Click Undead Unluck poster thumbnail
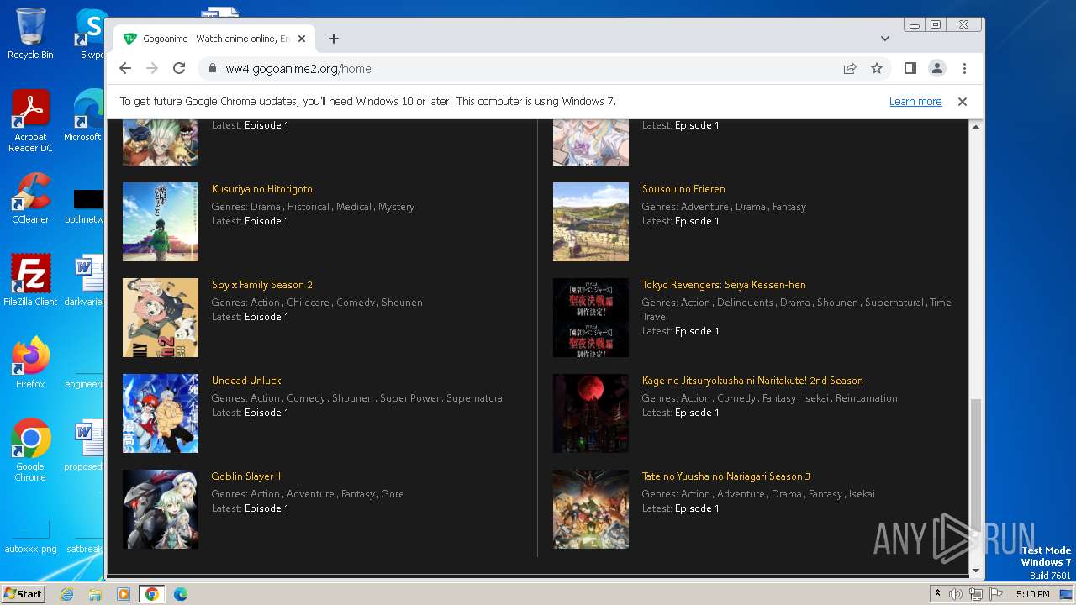This screenshot has height=605, width=1076. pyautogui.click(x=161, y=413)
